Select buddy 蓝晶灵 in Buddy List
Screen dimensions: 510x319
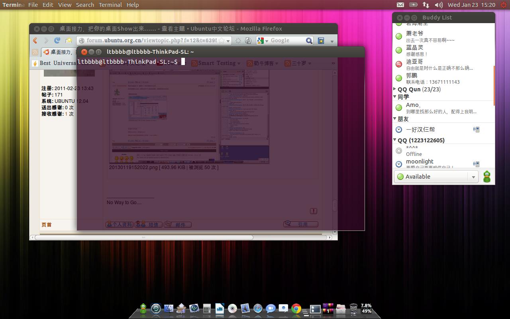point(443,50)
